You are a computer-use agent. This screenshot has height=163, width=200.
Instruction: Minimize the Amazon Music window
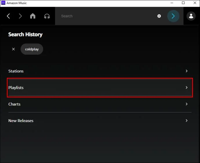point(172,3)
